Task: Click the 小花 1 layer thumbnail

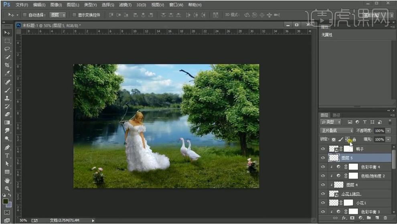Action: click(x=334, y=203)
